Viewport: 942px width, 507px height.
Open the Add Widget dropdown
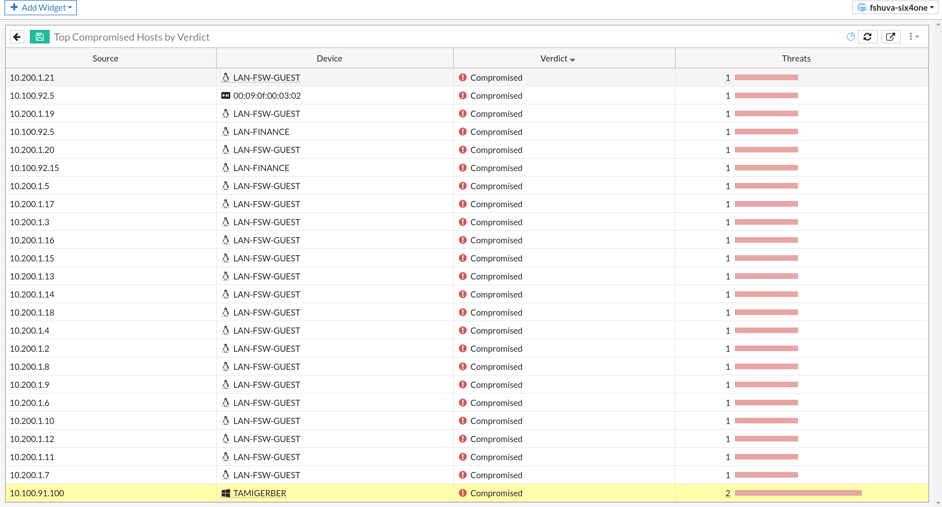(41, 8)
